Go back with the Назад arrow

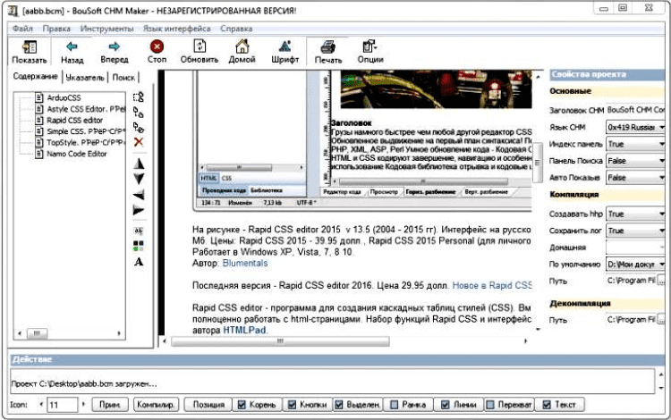click(x=72, y=46)
